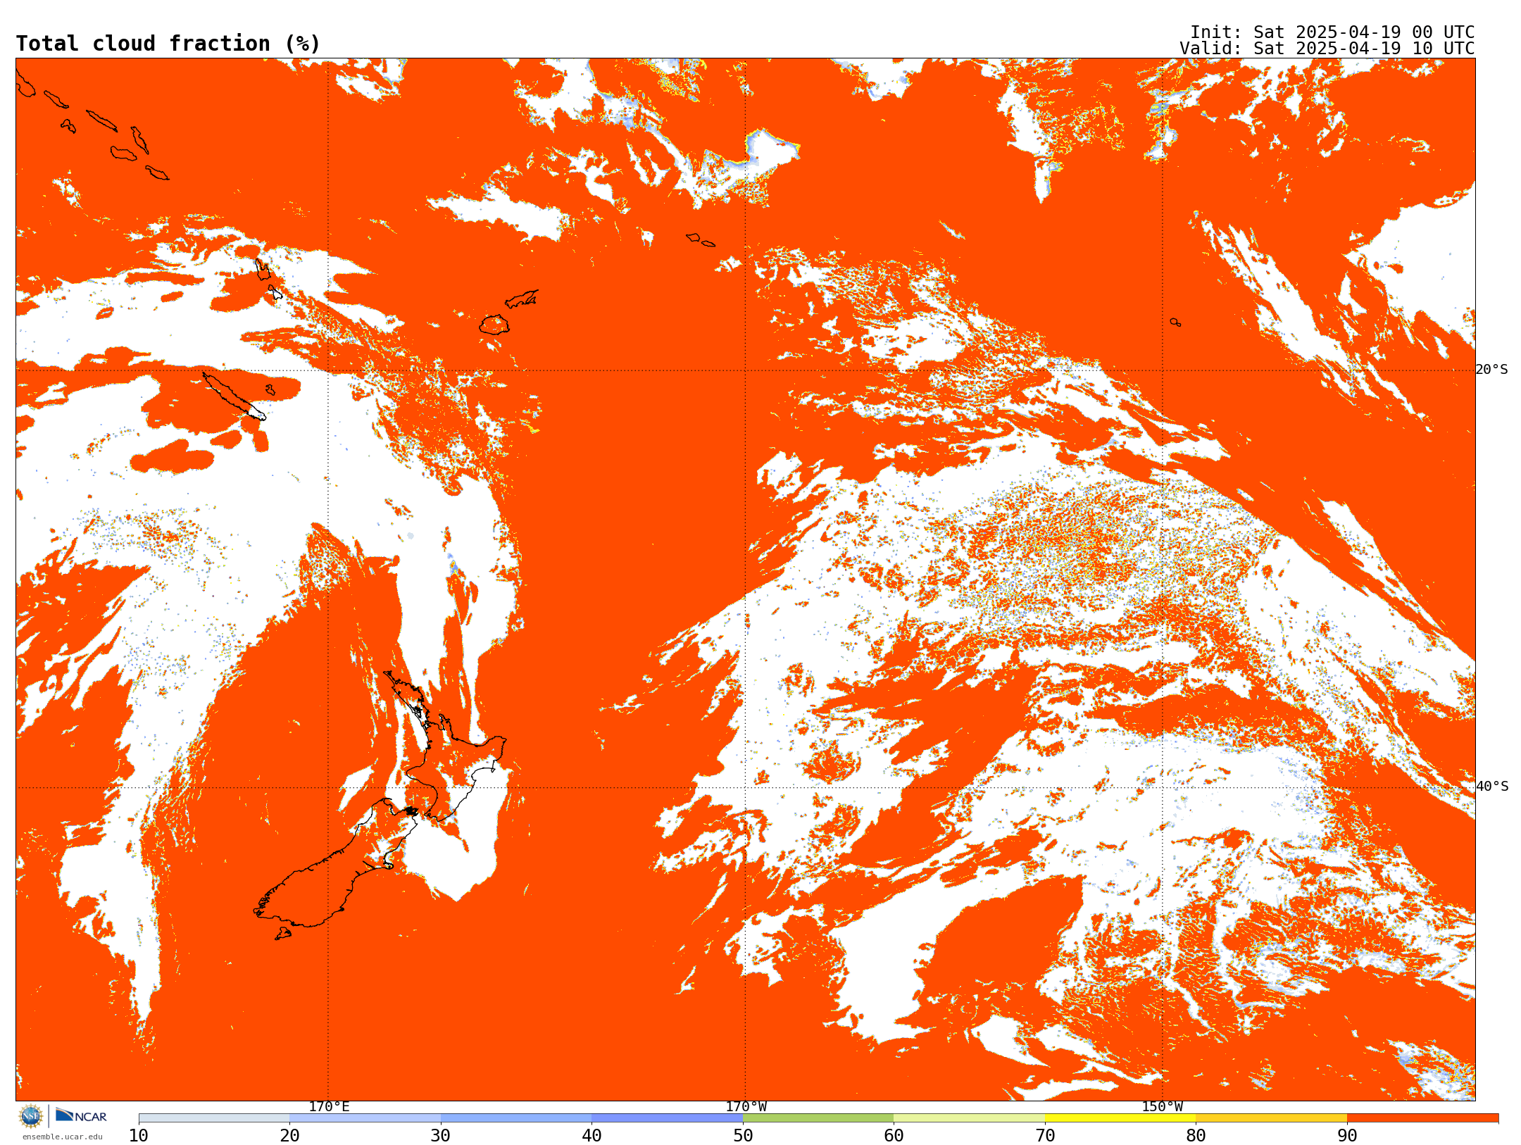Click the colorbar tick label 50

click(743, 1136)
